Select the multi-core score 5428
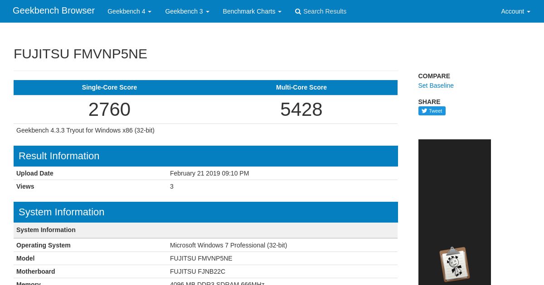 pyautogui.click(x=301, y=109)
